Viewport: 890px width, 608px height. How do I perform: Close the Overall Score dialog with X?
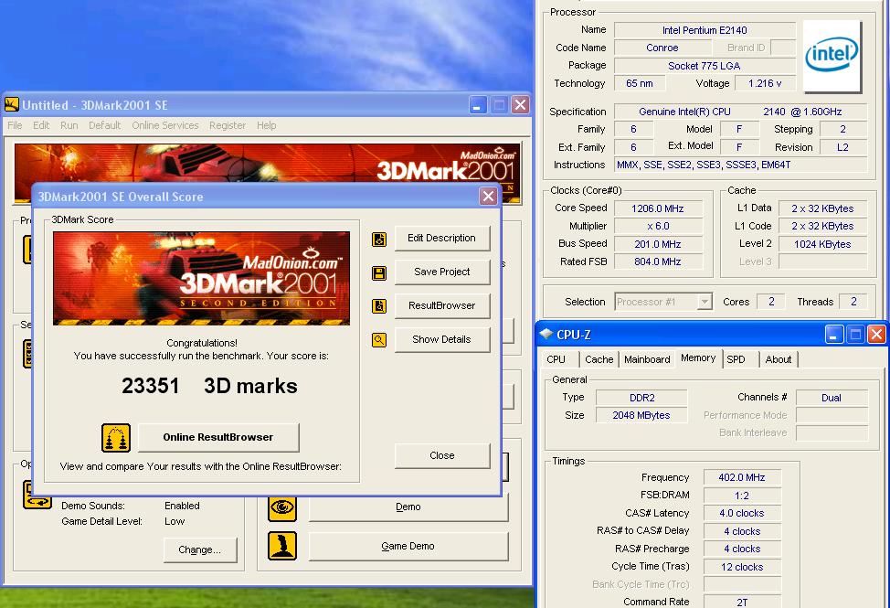[488, 197]
